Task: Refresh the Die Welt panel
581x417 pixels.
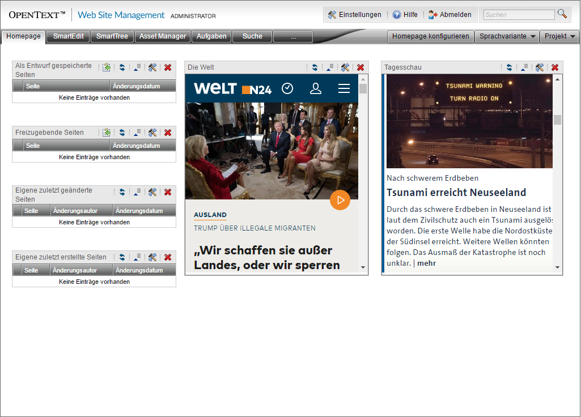Action: point(315,67)
